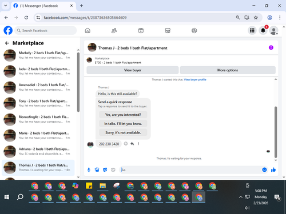Open the Chrome three-dot menu
286x214 pixels.
(280, 18)
